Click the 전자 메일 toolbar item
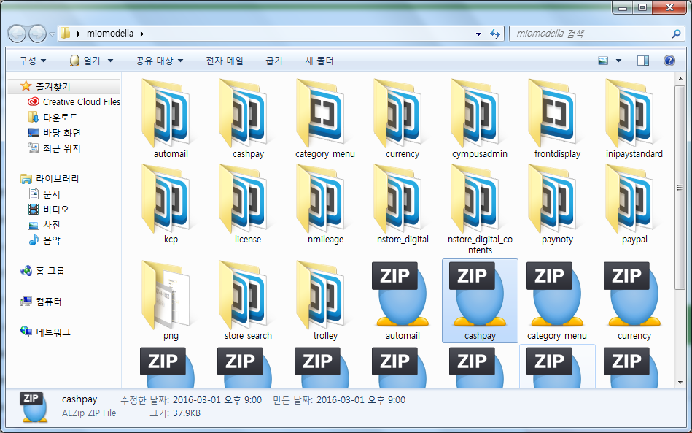The width and height of the screenshot is (692, 433). 225,61
